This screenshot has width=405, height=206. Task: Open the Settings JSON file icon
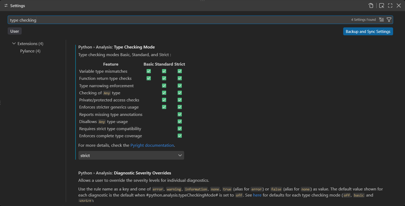371,6
